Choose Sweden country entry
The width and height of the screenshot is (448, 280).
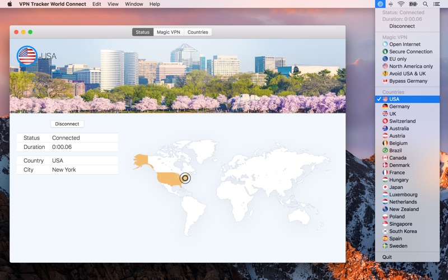tap(408, 246)
